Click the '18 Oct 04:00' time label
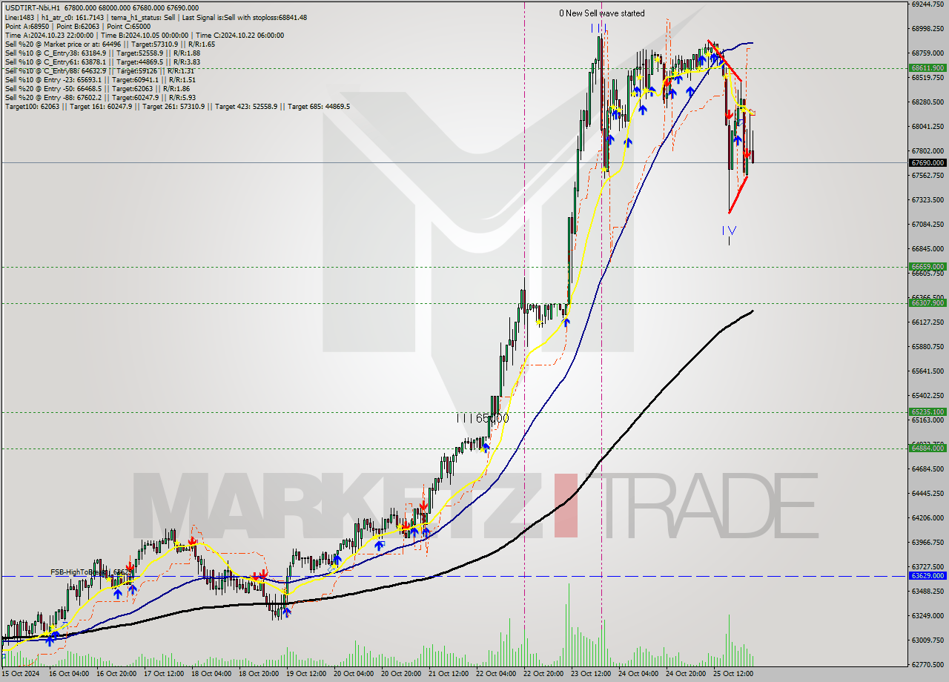 click(x=211, y=674)
